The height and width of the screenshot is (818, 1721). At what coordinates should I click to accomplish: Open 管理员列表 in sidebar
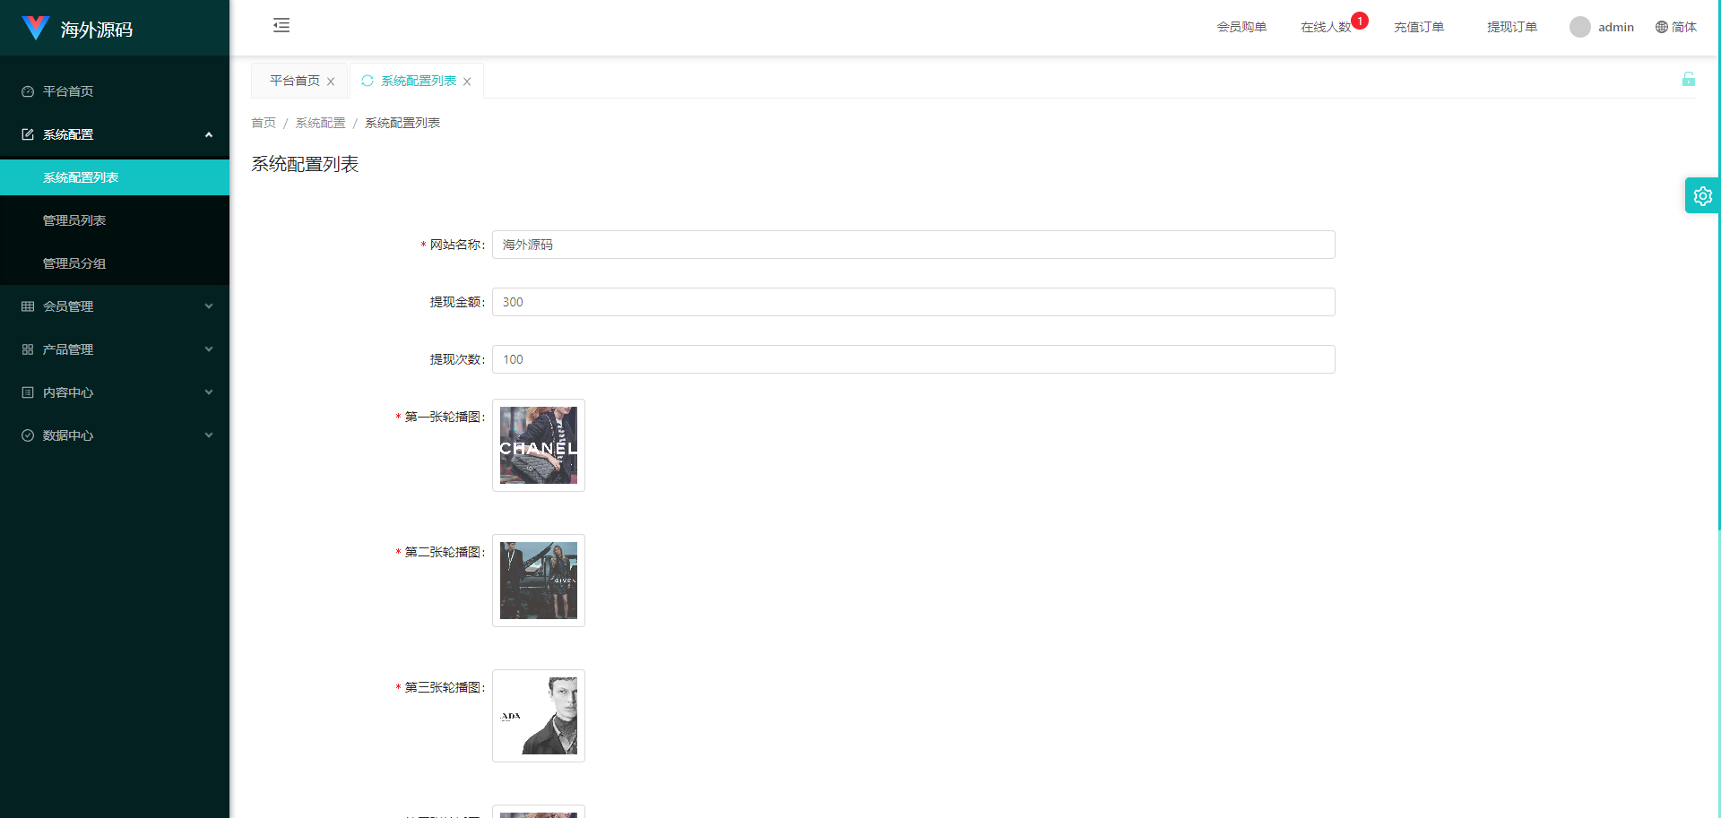tap(74, 220)
